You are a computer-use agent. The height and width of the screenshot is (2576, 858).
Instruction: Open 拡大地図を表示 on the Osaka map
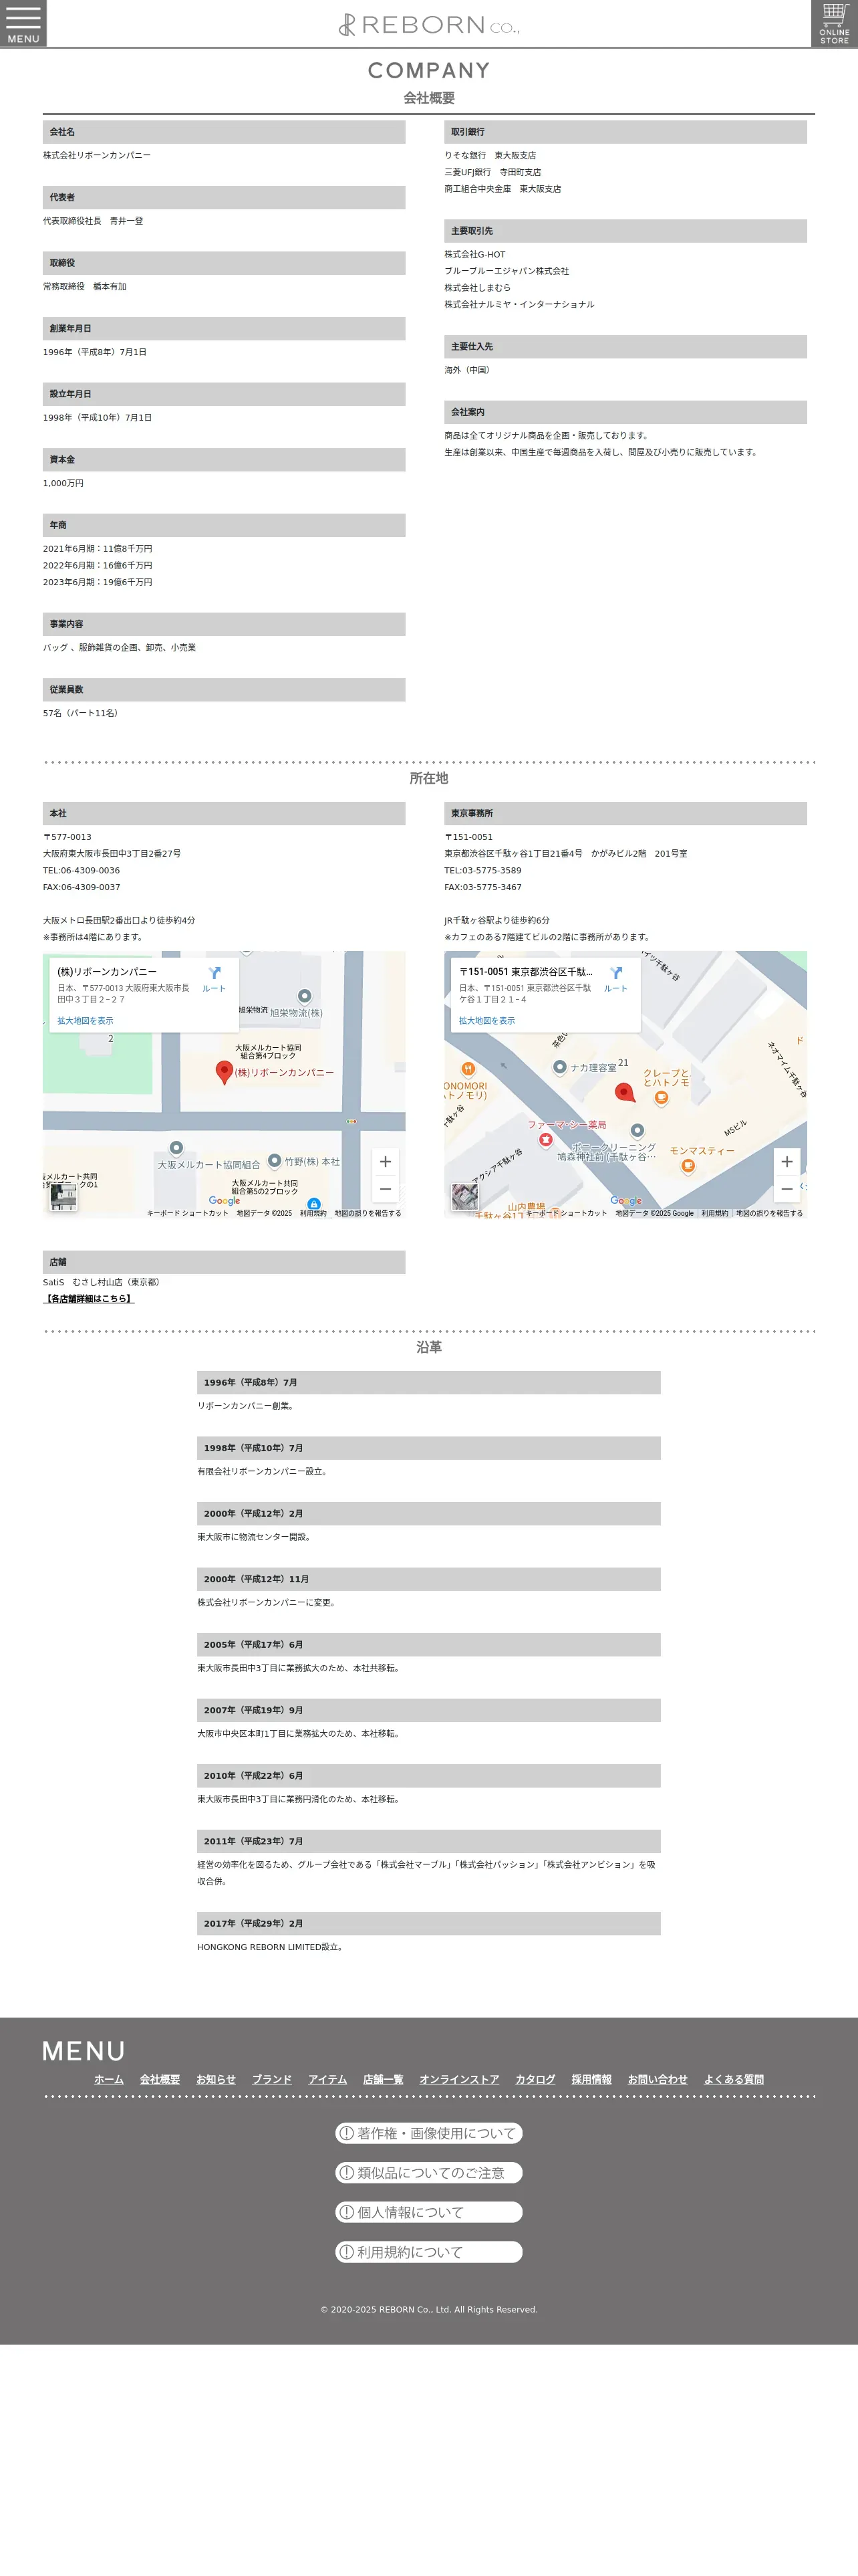(x=85, y=1021)
